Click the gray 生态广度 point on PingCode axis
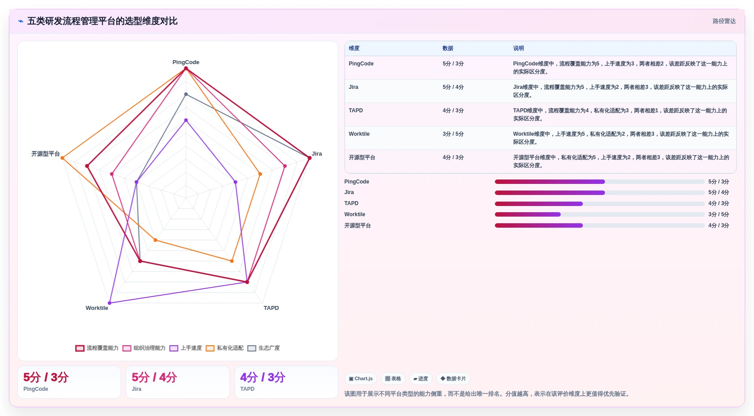 pyautogui.click(x=186, y=94)
